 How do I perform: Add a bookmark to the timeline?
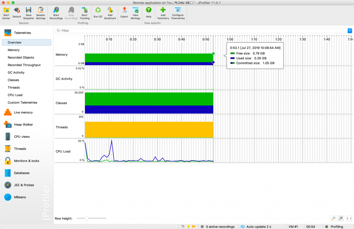(110, 13)
